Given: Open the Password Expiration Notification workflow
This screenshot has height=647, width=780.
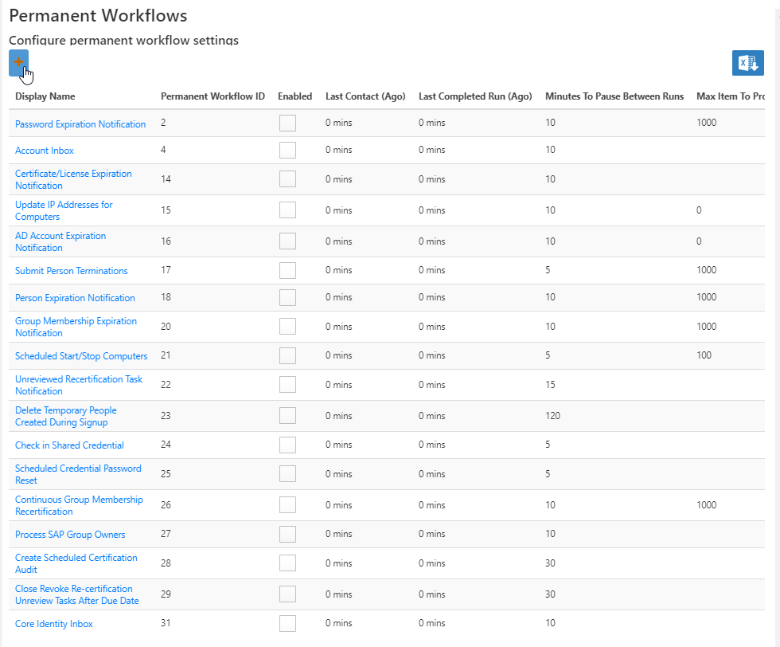Looking at the screenshot, I should 80,124.
